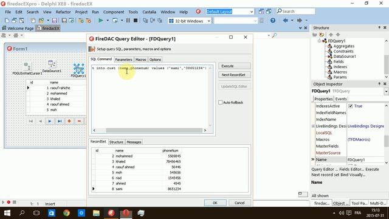
Task: Toggle the IndexesActive True checkbox
Action: [x=350, y=106]
